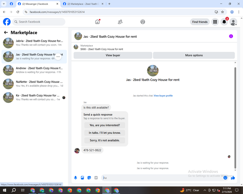Click the install app icon in address bar
This screenshot has height=194, width=243.
[216, 12]
